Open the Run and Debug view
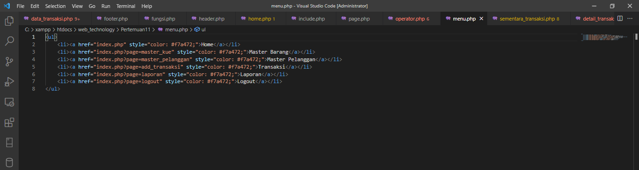The image size is (639, 170). (9, 82)
